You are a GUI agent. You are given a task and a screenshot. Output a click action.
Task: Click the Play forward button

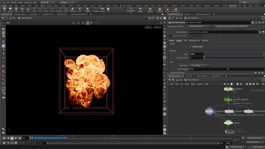(16, 138)
